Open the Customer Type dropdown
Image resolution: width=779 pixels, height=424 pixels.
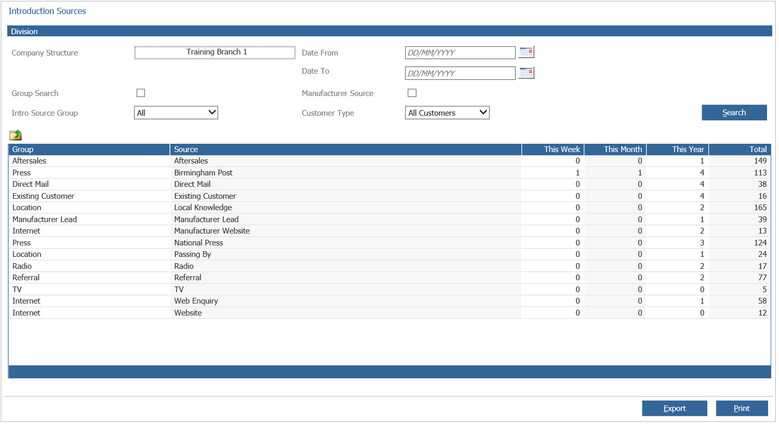[447, 112]
